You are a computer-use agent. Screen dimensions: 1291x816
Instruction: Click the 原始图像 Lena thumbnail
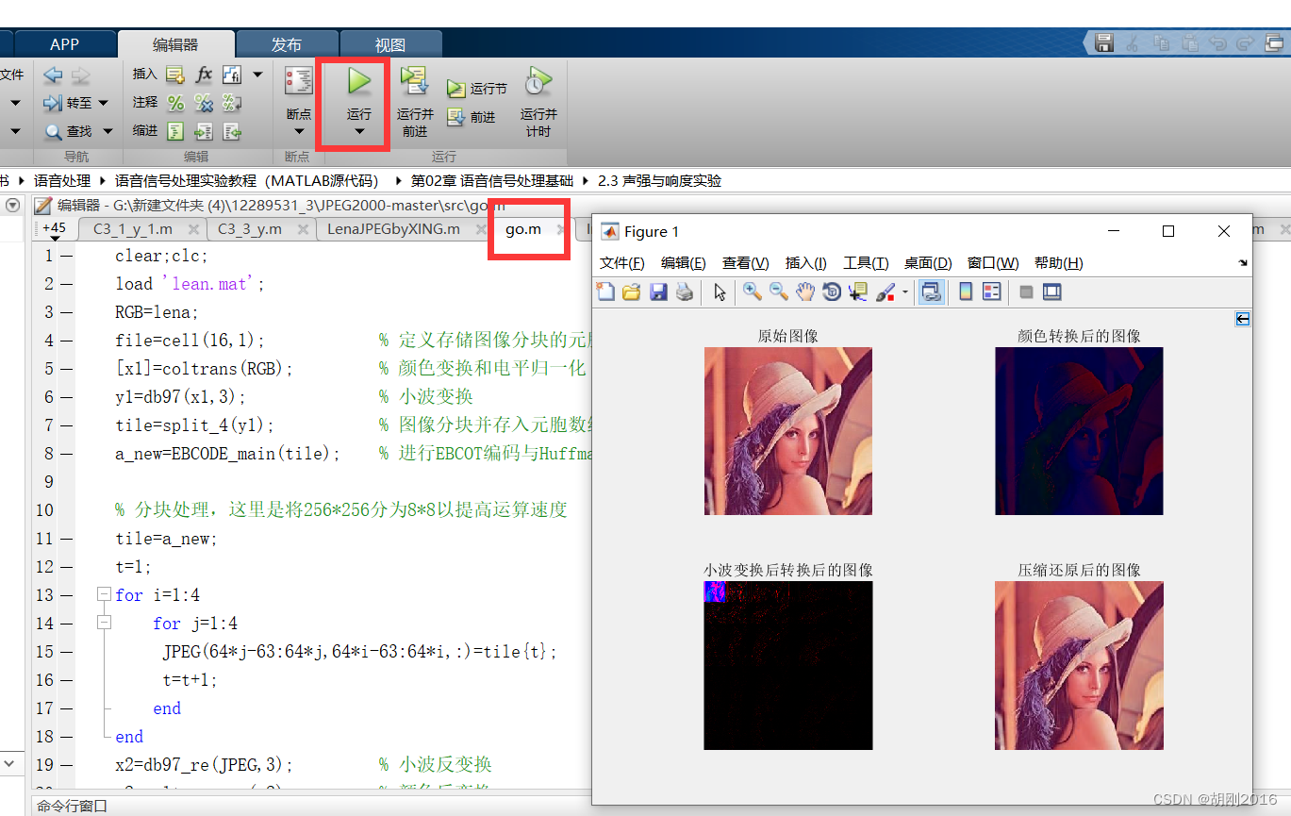[x=788, y=431]
